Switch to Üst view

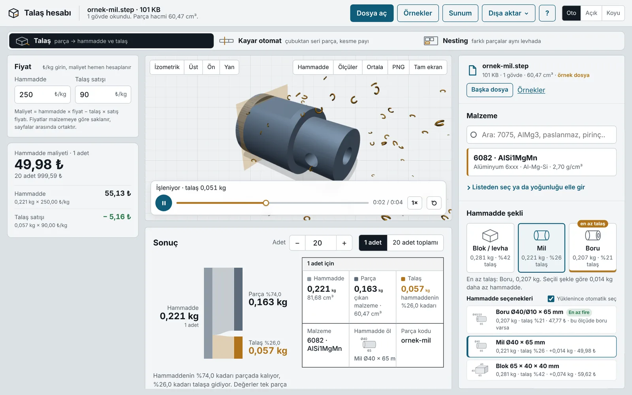194,67
